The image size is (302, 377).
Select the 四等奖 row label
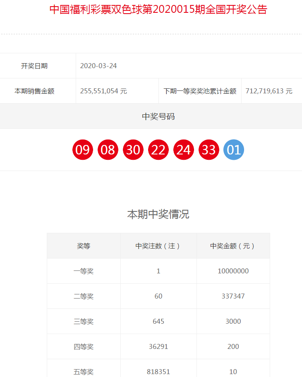pos(84,347)
